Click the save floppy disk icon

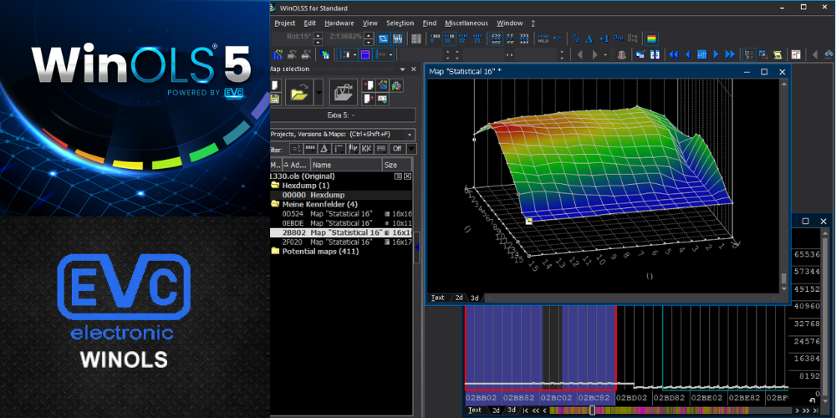click(274, 99)
